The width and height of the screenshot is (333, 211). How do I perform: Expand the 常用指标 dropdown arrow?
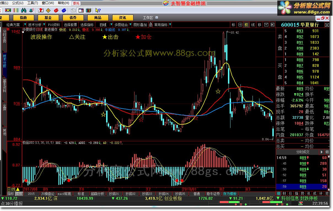pyautogui.click(x=170, y=24)
